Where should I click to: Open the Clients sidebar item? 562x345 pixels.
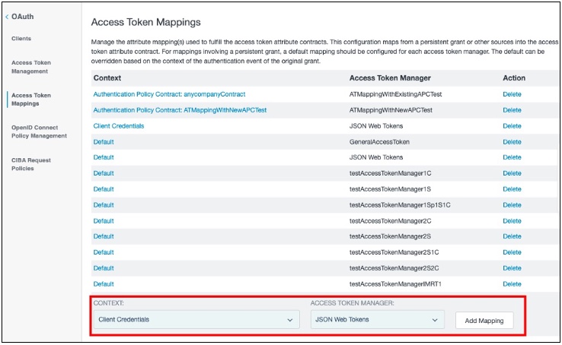click(22, 38)
